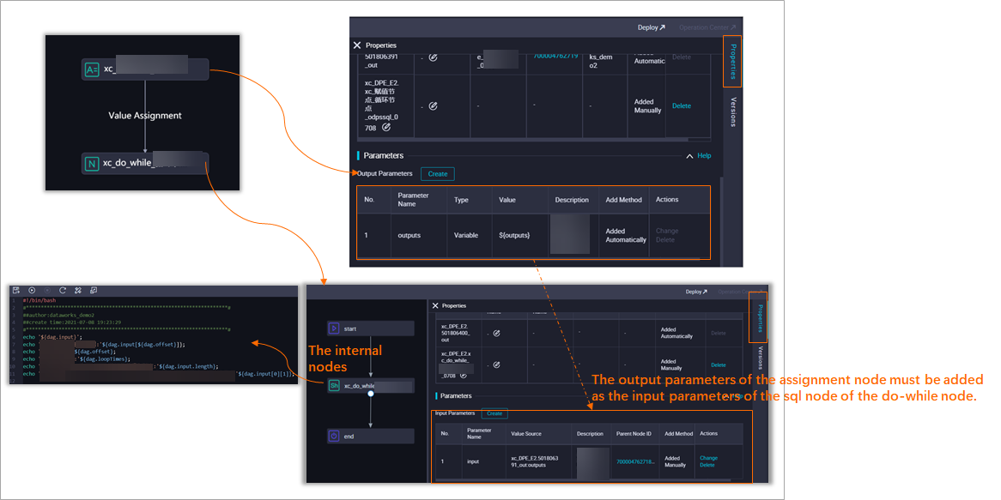
Task: Click the 'Value Assignment' edge label
Action: pos(145,116)
